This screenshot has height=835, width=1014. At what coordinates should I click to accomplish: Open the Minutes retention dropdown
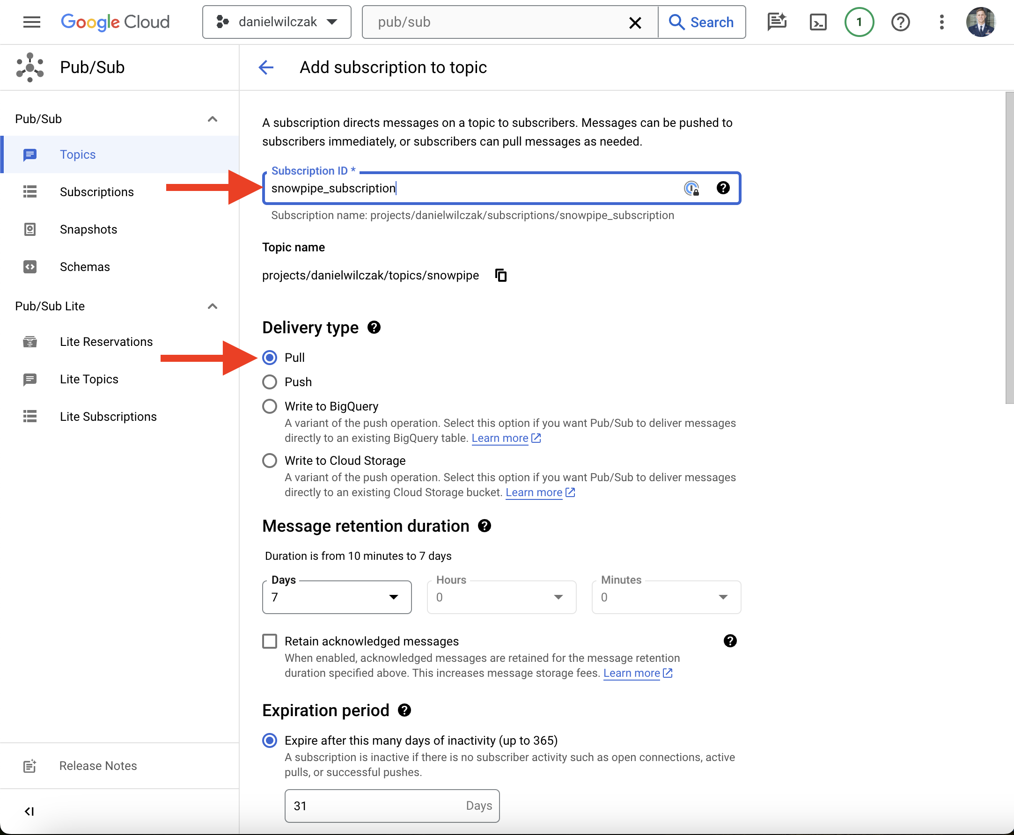(x=666, y=597)
